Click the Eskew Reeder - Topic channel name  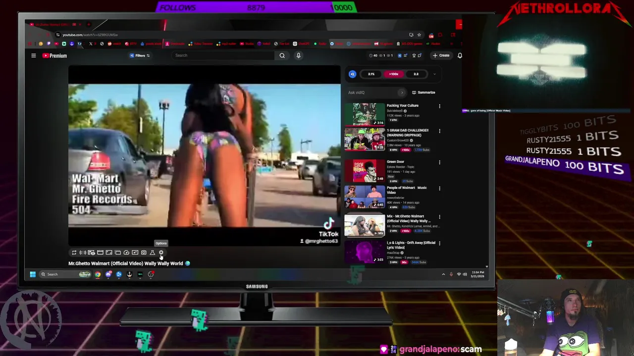401,167
